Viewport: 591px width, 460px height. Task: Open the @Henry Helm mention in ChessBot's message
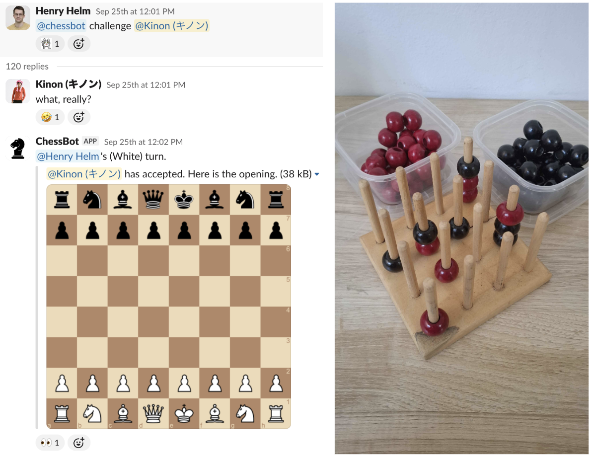pyautogui.click(x=68, y=156)
